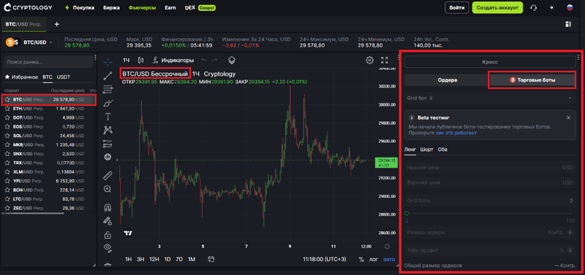Add a new market tab with plus
The image size is (585, 275).
[x=57, y=24]
